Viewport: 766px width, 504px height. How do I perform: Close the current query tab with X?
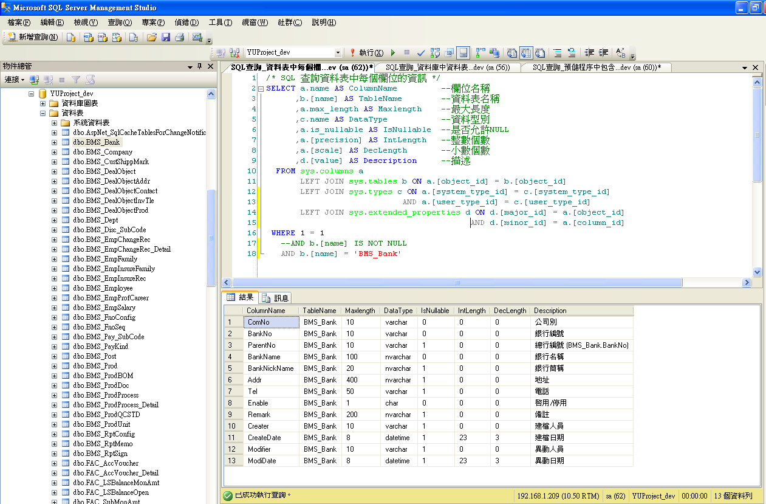[755, 67]
